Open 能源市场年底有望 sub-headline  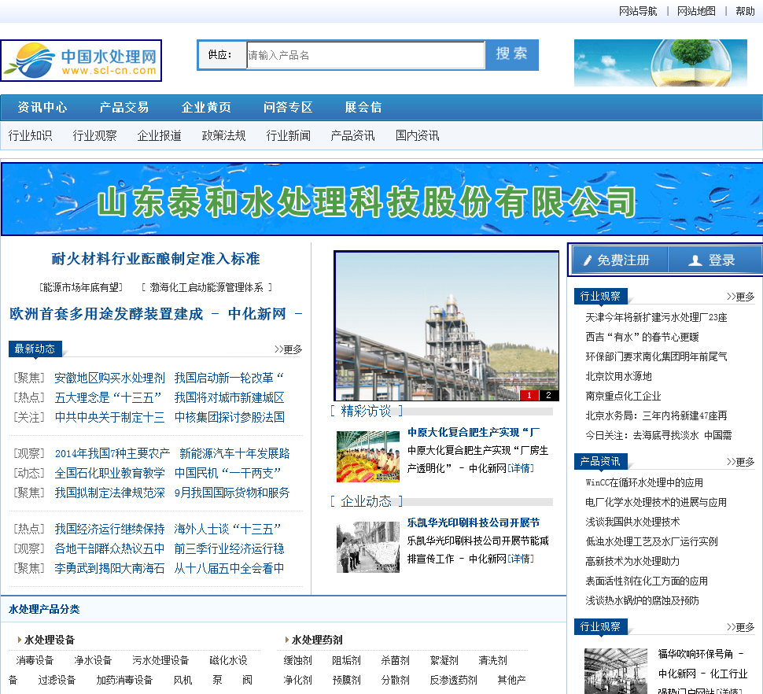pos(81,287)
